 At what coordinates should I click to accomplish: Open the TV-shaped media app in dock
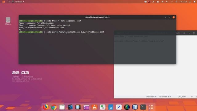click(x=78, y=107)
